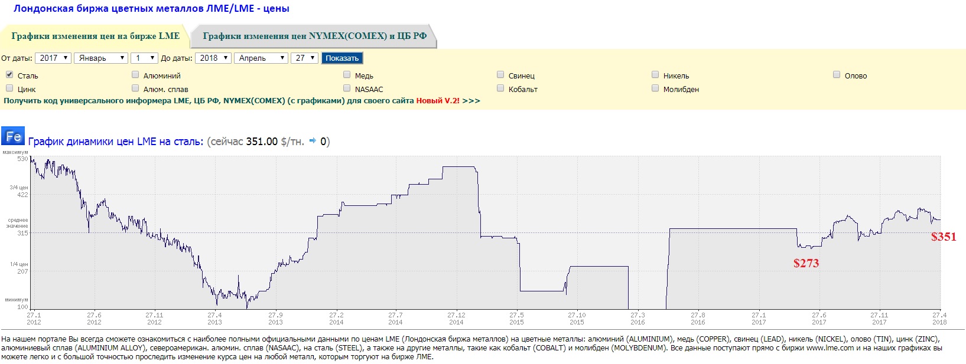Open the Апрель end month dropdown
Viewport: 966px width, 364px height.
(261, 58)
